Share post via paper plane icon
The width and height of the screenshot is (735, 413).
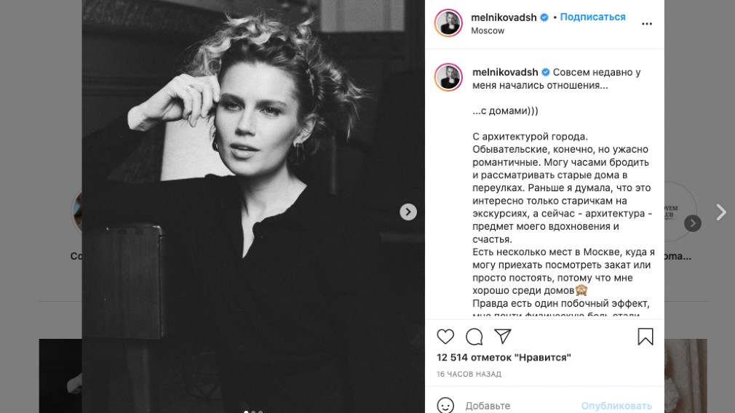(x=503, y=336)
